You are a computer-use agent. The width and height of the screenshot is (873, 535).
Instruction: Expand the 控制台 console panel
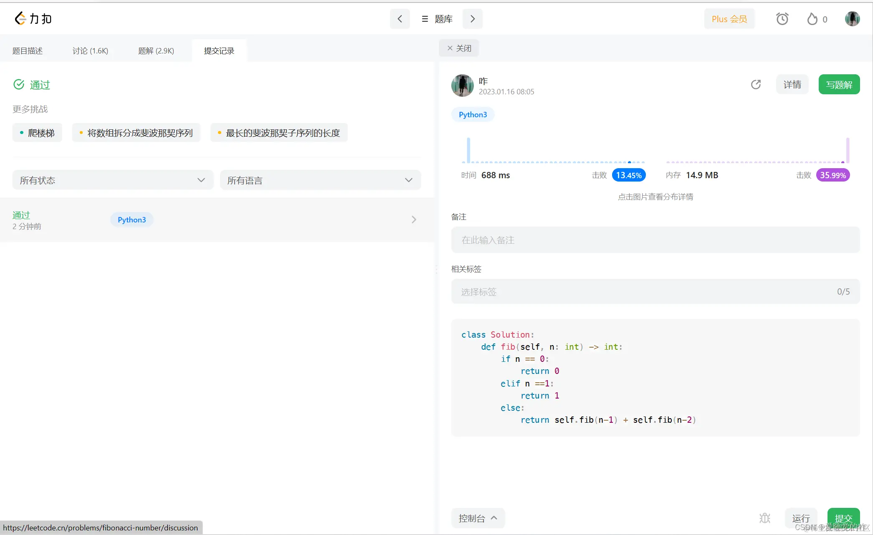coord(478,518)
